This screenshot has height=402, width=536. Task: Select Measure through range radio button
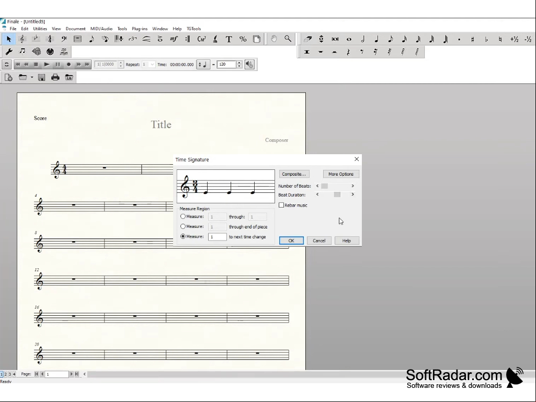point(183,216)
